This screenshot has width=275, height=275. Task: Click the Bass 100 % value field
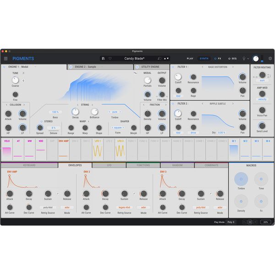tap(55, 112)
